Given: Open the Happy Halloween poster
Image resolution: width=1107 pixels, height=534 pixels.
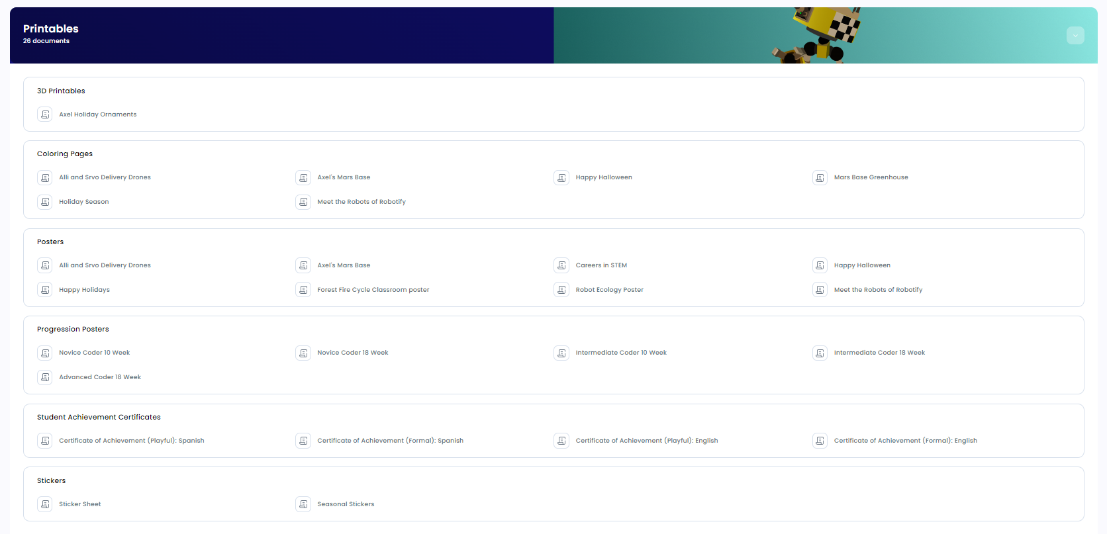Looking at the screenshot, I should click(862, 265).
